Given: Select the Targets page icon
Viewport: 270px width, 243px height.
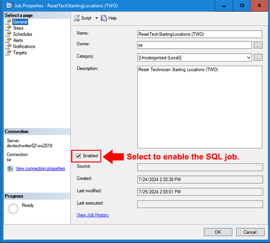Looking at the screenshot, I should click(9, 53).
